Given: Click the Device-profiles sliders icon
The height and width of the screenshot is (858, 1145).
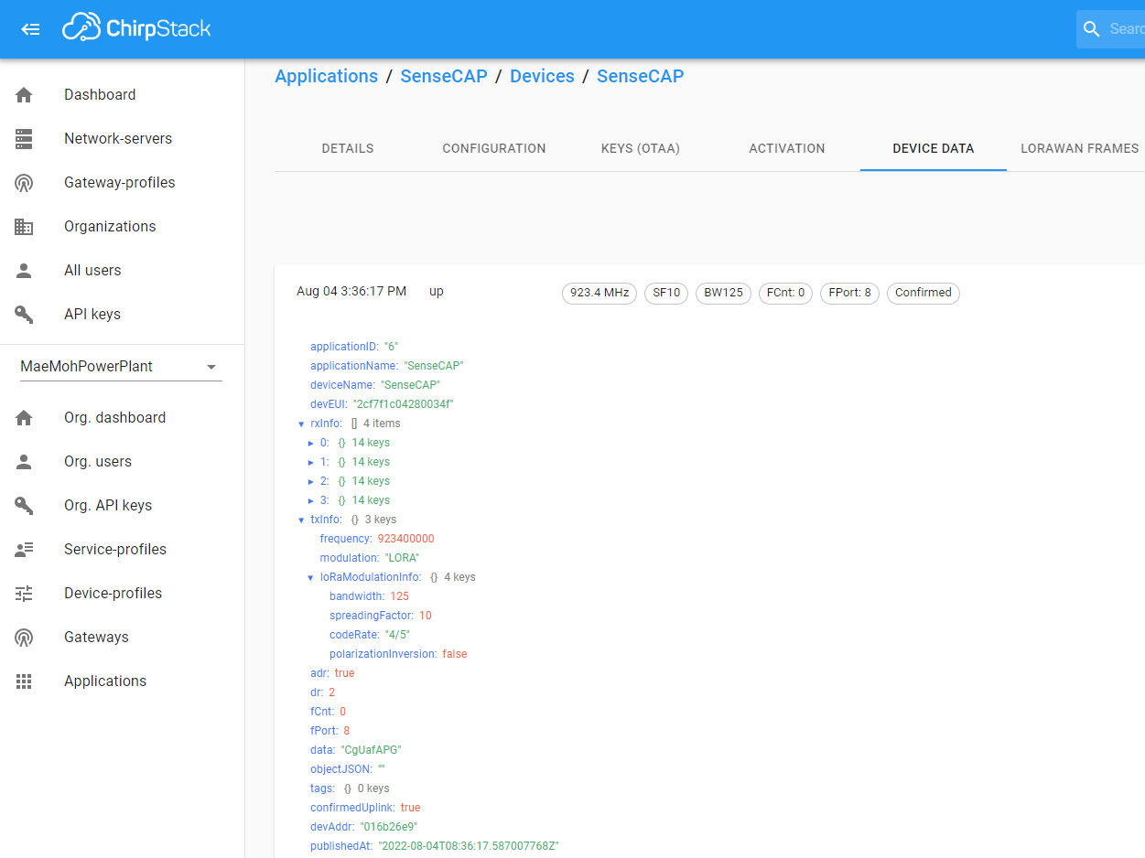Looking at the screenshot, I should (x=24, y=594).
